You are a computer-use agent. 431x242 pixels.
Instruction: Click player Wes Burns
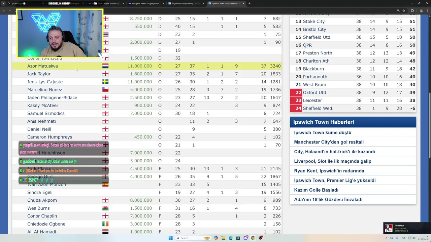coord(38,208)
